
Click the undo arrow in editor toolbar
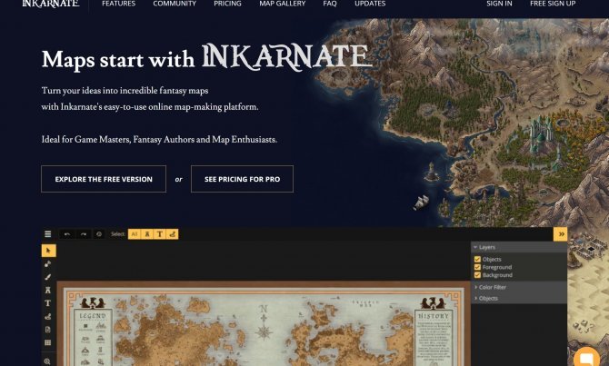pos(67,234)
